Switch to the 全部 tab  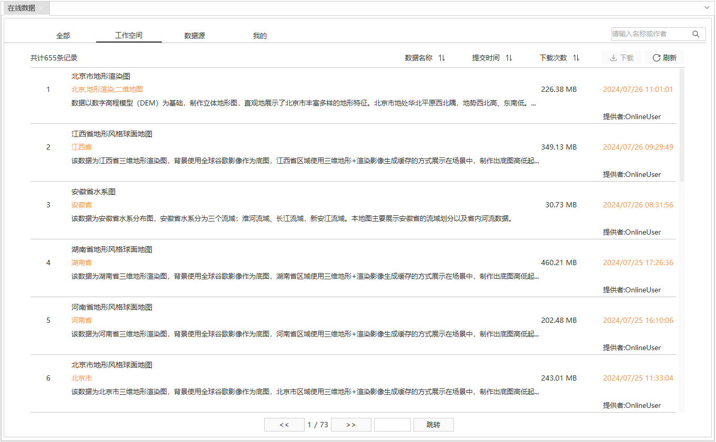63,36
